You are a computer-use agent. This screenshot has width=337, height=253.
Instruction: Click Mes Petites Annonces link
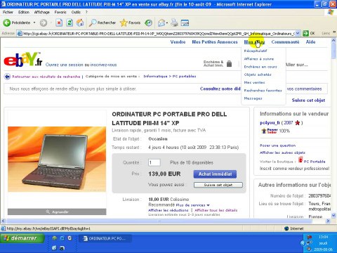[215, 42]
